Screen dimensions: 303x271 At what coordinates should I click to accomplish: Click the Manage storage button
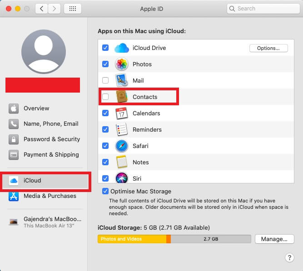tap(274, 239)
